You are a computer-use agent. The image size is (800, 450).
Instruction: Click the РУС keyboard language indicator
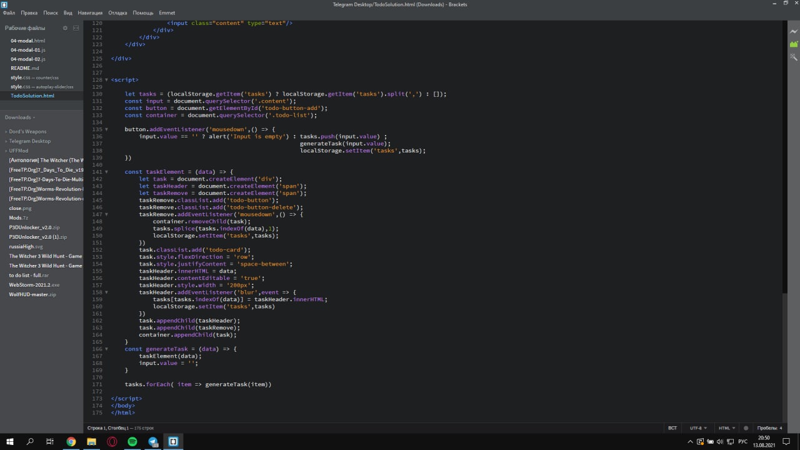click(x=743, y=442)
